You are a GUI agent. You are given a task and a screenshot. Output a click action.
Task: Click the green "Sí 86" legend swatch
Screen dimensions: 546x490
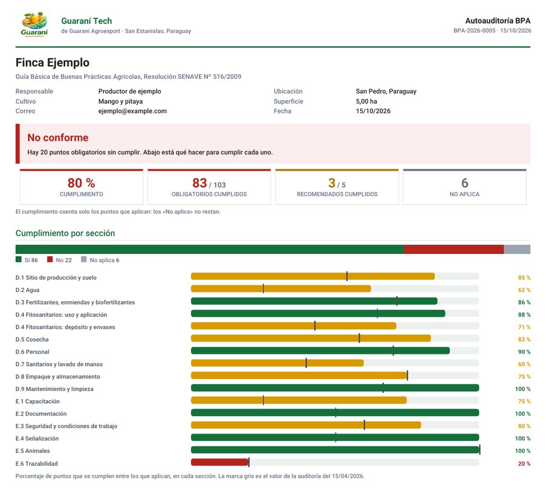[18, 260]
